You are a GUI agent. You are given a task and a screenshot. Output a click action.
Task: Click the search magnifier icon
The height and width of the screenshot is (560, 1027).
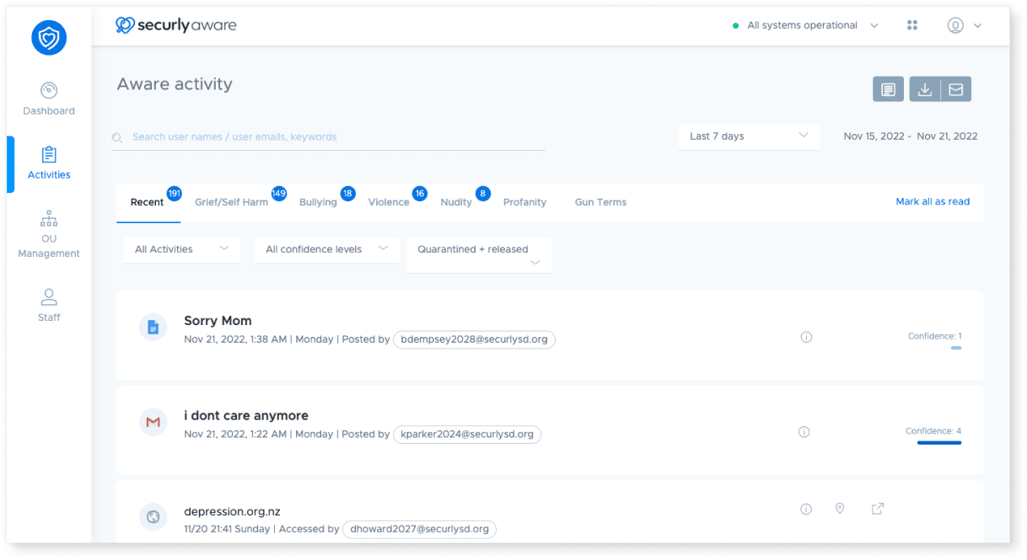118,138
